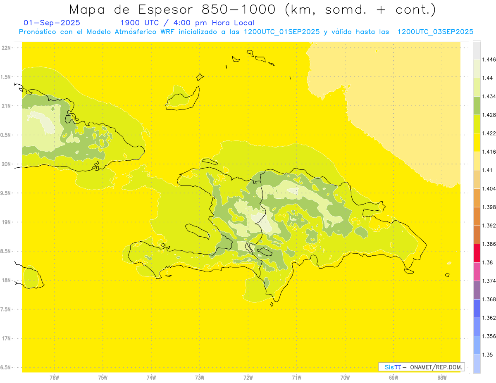Click the colorbar value '1.392'

489,226
